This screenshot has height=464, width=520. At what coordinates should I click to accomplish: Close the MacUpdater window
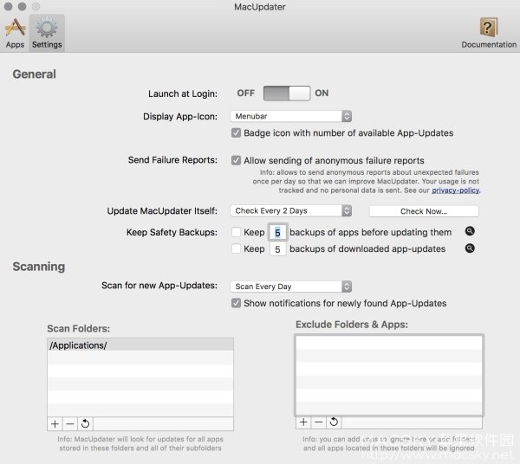point(9,6)
